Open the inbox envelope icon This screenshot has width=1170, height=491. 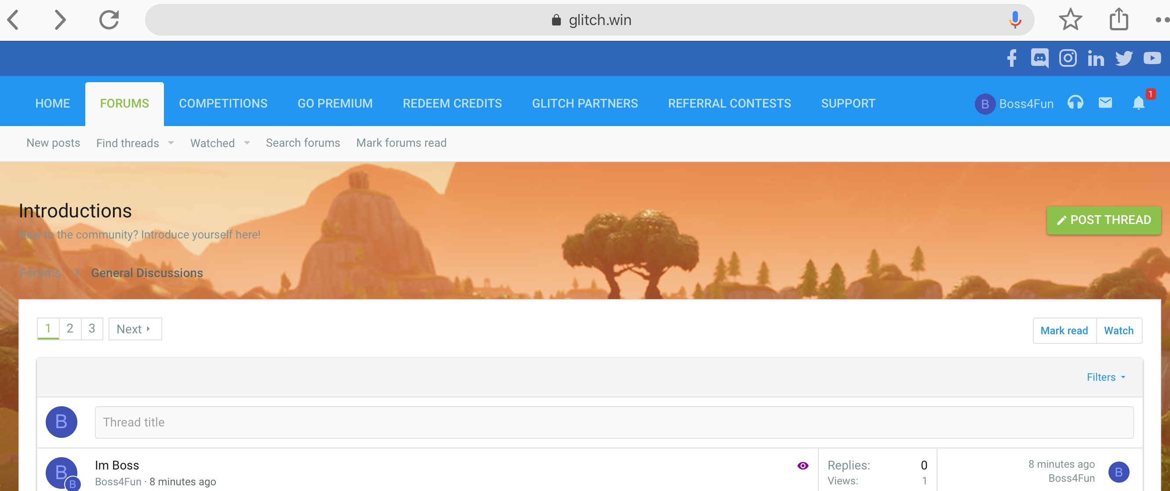[1105, 103]
